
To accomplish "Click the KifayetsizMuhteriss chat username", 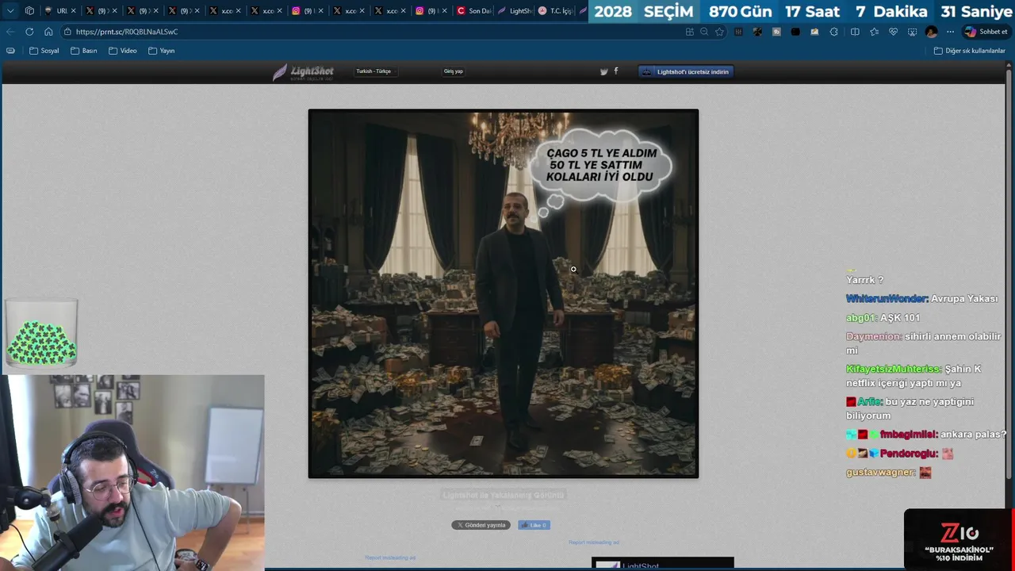I will click(x=894, y=370).
